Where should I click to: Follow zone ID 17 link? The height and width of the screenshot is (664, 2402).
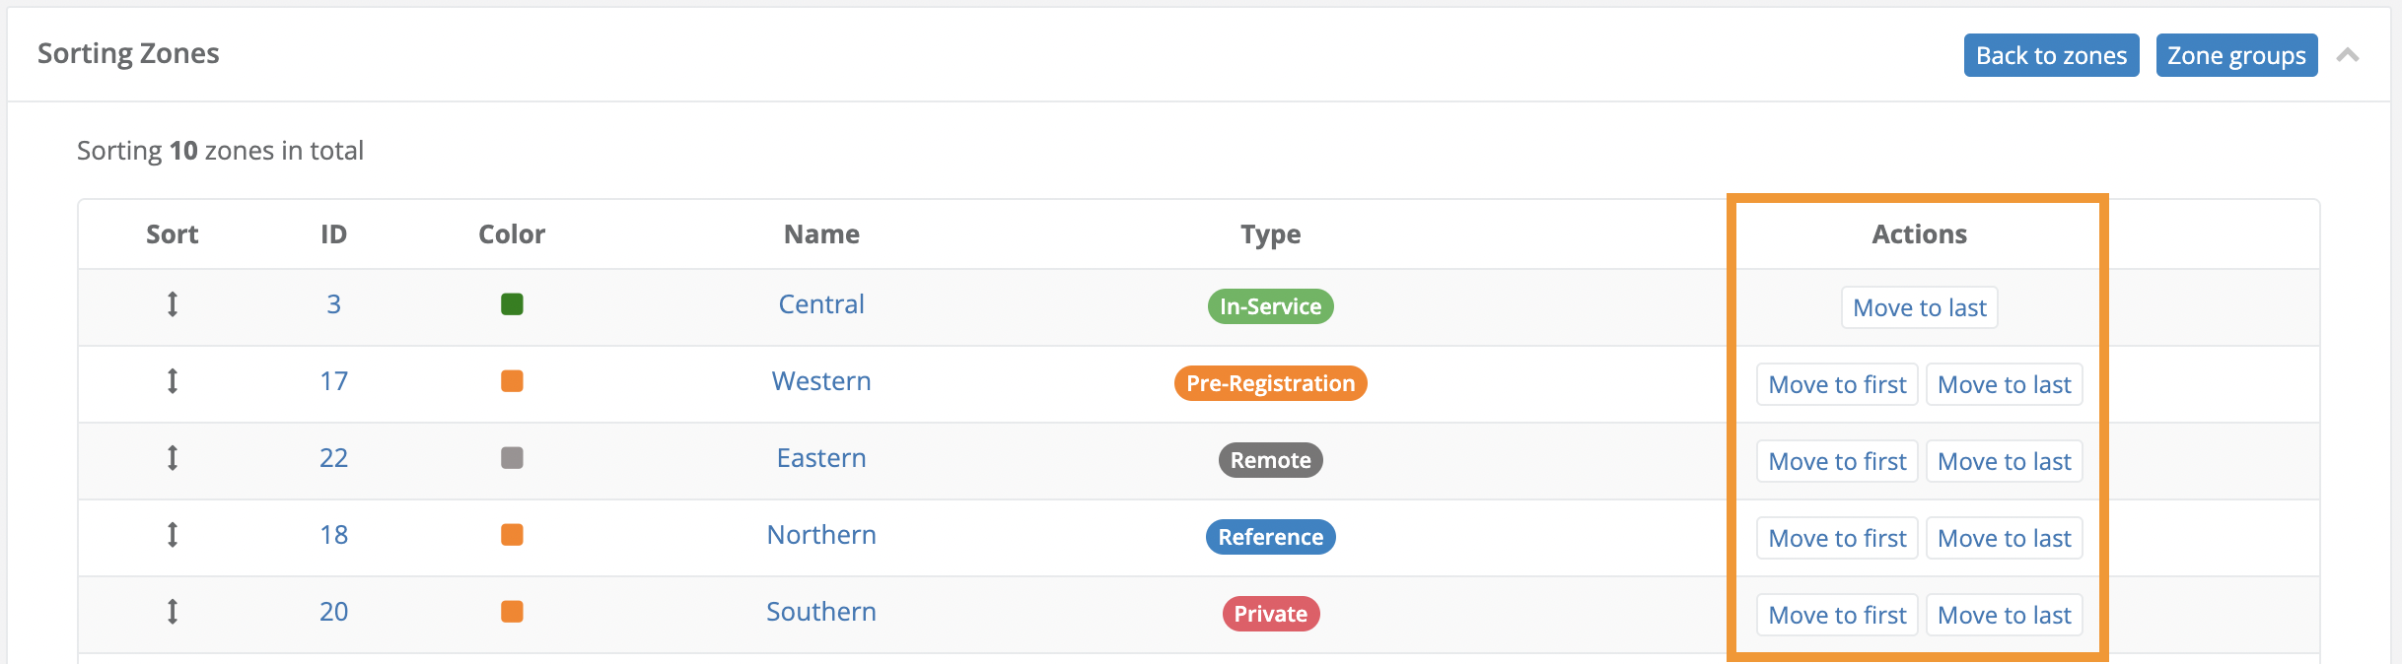(333, 381)
